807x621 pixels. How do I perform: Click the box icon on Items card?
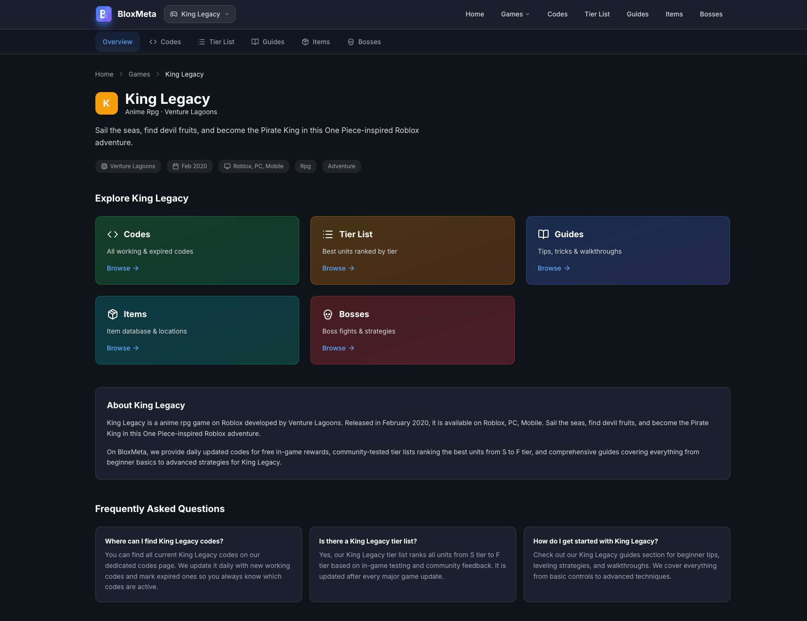point(113,314)
